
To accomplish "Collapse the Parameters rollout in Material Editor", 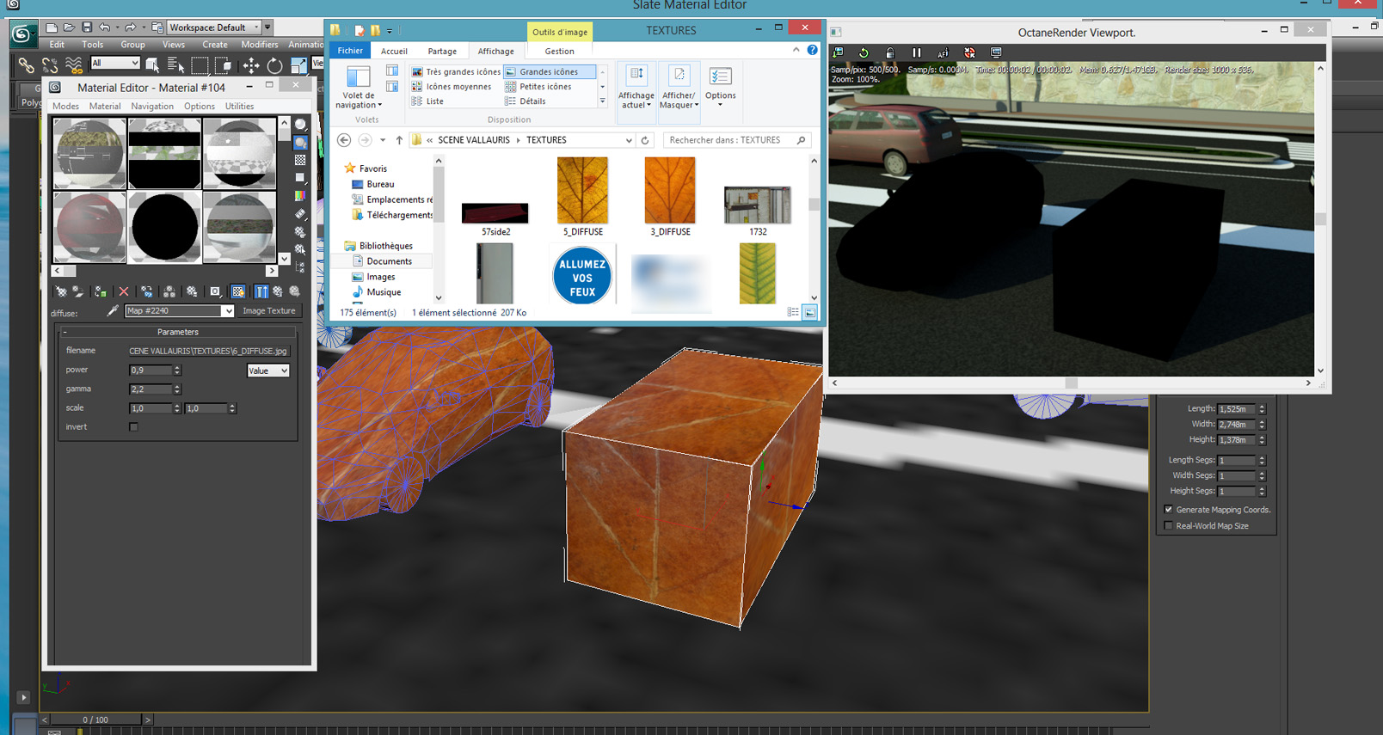I will click(178, 332).
